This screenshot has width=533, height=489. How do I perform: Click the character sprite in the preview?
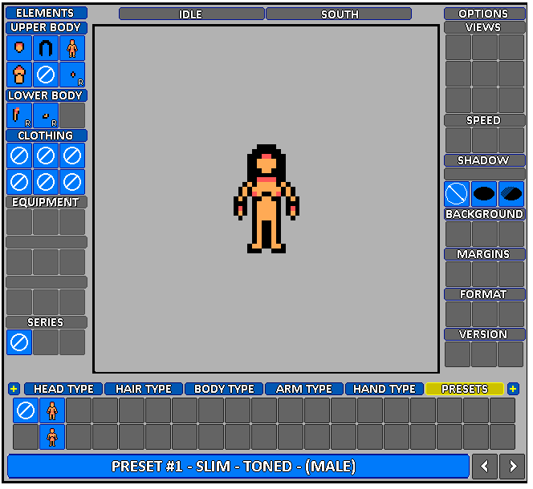[x=266, y=199]
